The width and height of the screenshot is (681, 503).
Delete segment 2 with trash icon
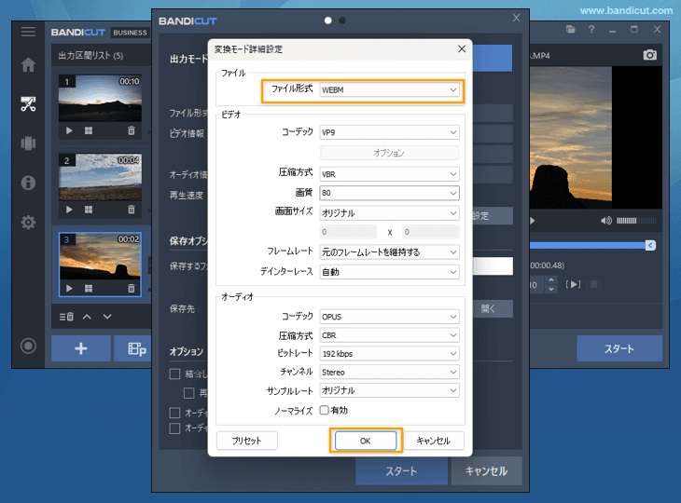pos(132,210)
